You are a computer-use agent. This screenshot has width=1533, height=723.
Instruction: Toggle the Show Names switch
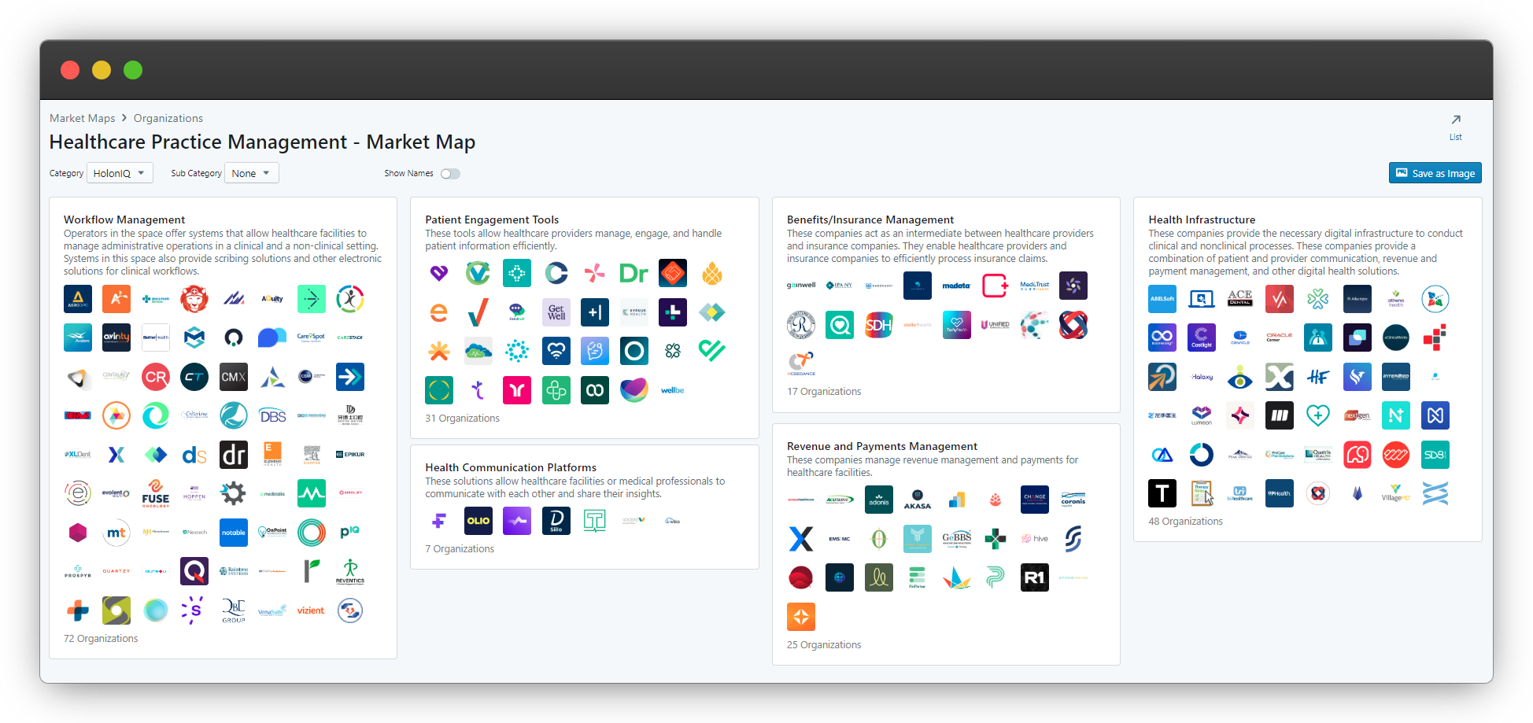coord(450,174)
